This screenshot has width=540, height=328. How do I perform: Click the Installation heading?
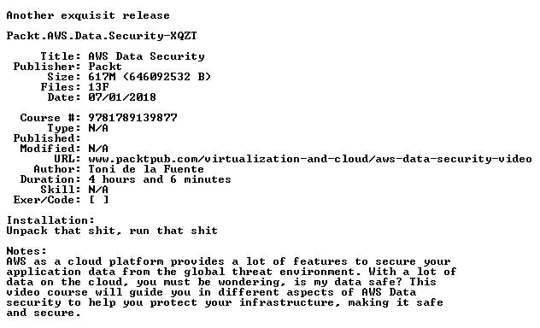coord(50,220)
